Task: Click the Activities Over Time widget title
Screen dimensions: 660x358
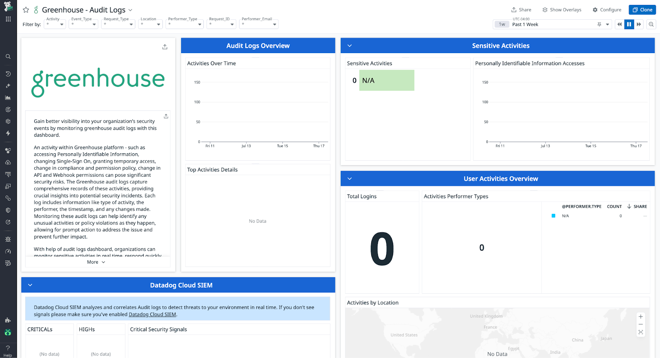Action: 212,63
